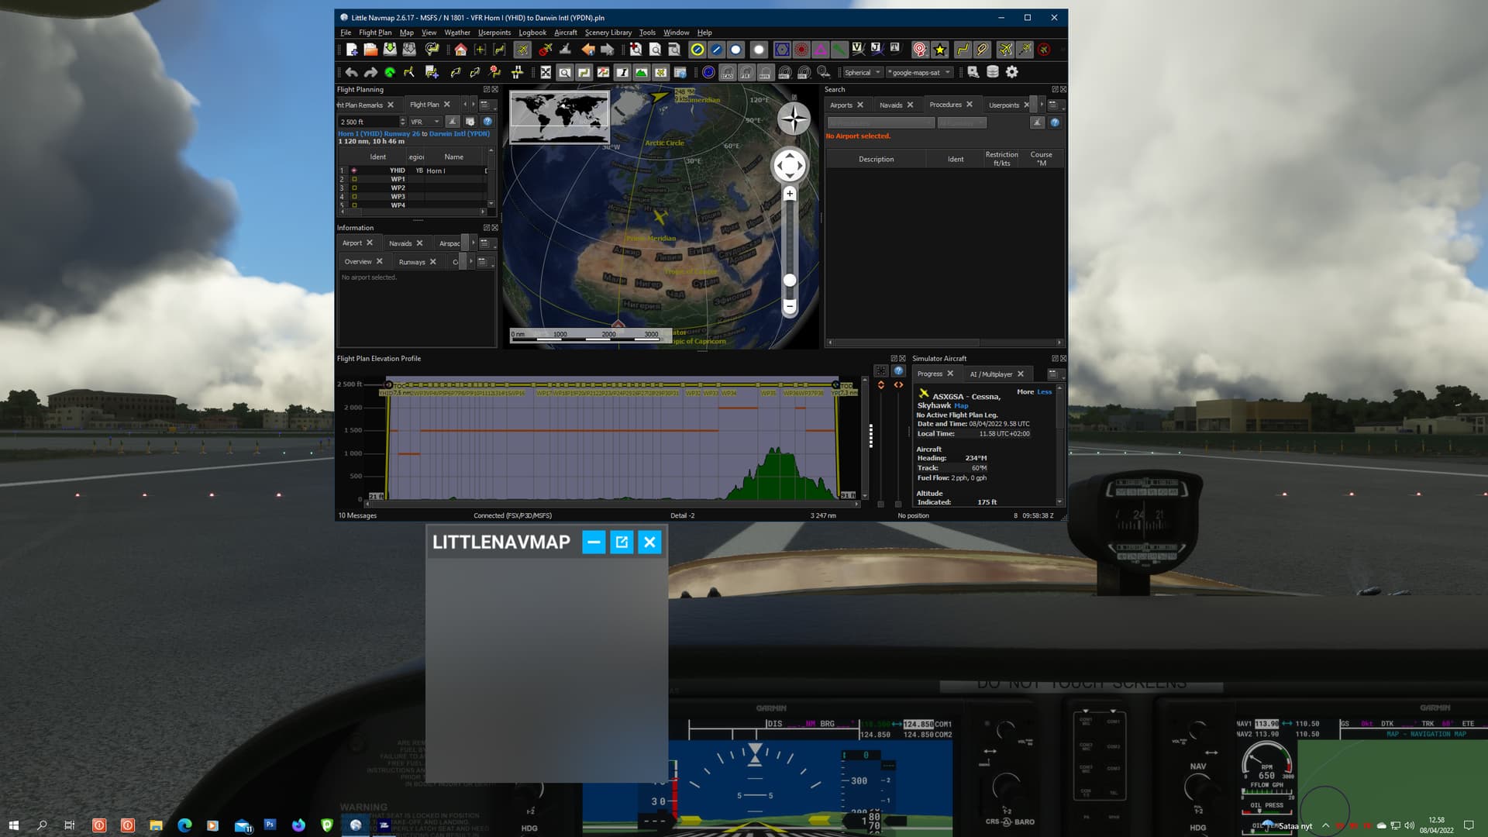Go to map home view icon
This screenshot has width=1488, height=837.
pos(460,50)
